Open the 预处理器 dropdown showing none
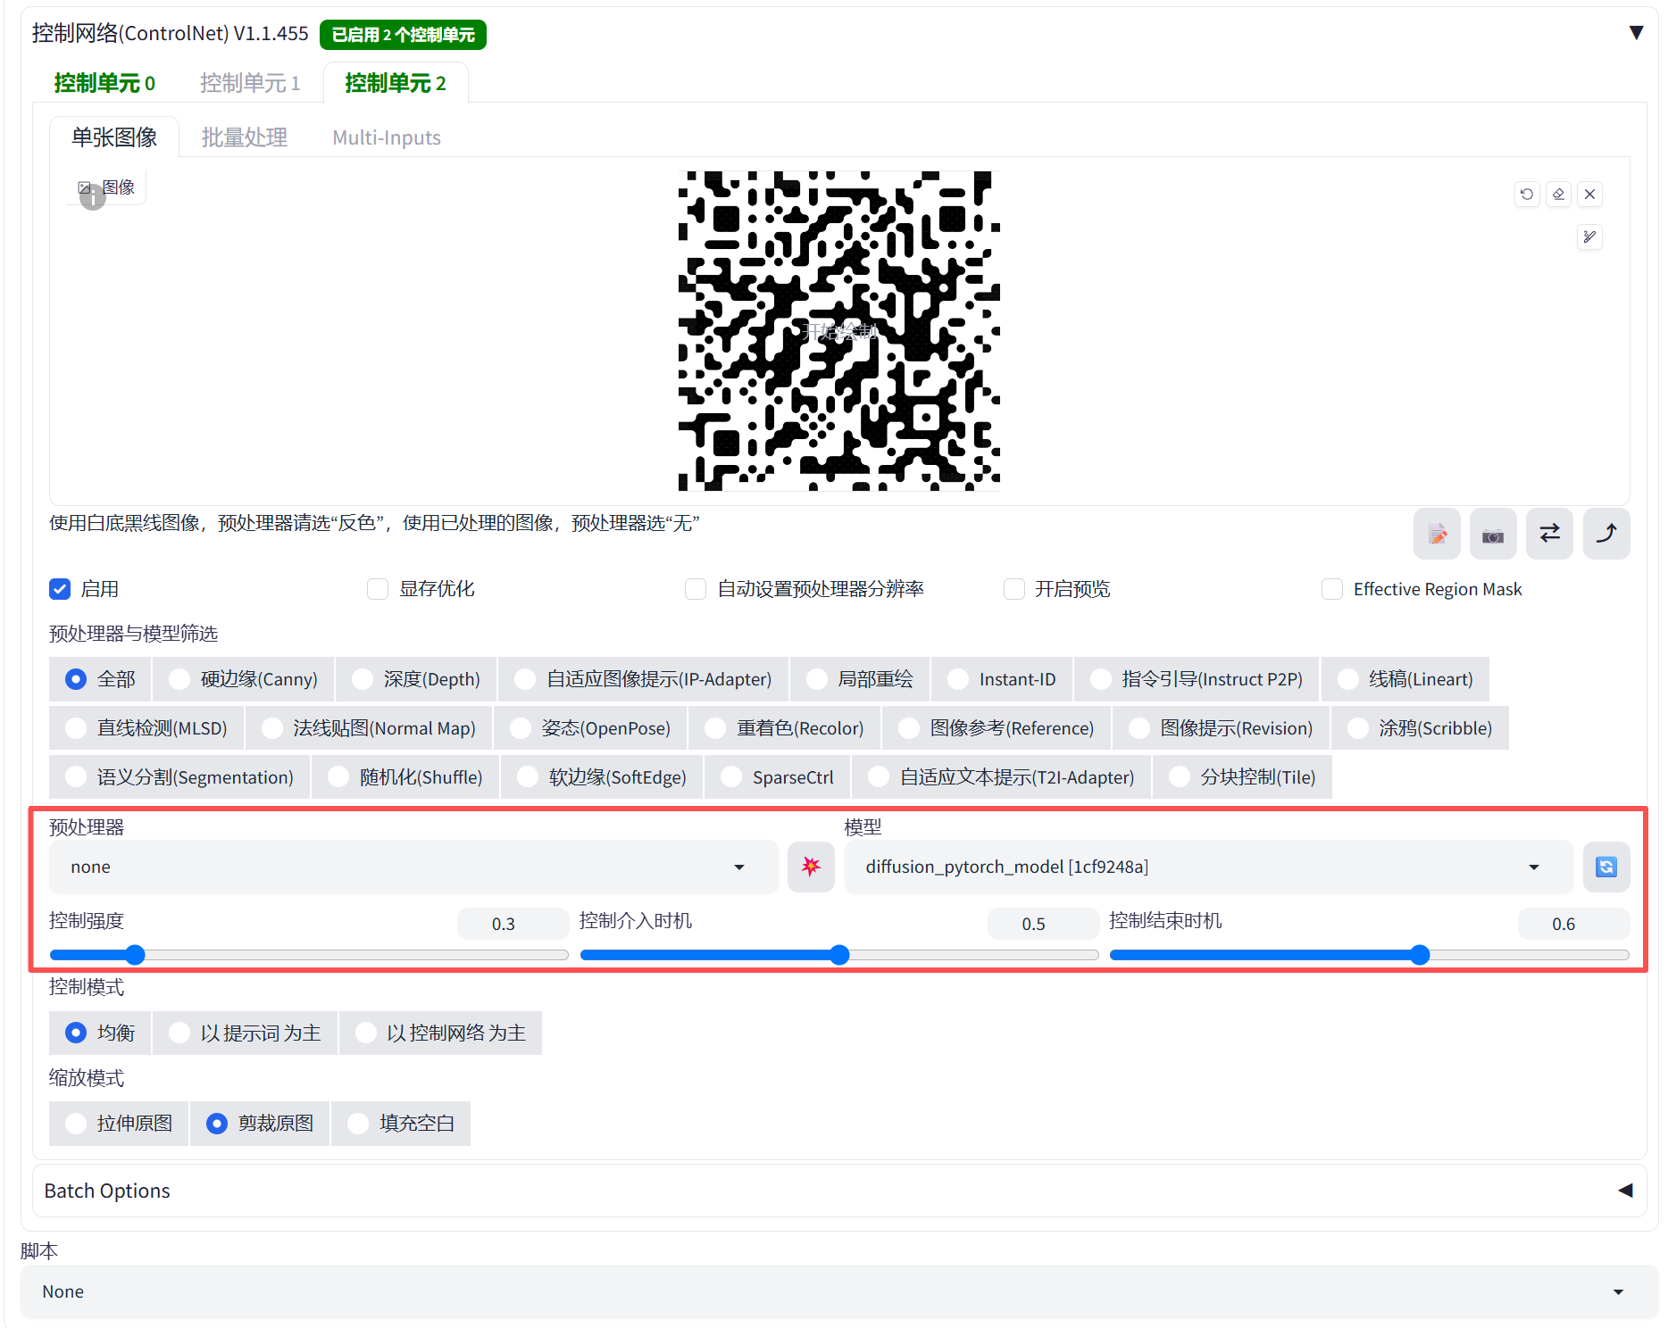The width and height of the screenshot is (1668, 1328). point(413,867)
